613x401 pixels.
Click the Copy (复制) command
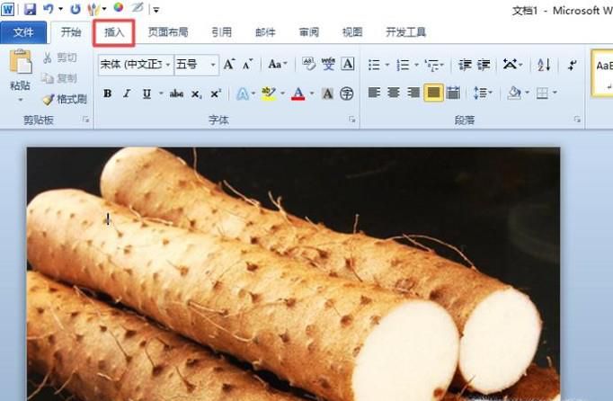coord(59,78)
